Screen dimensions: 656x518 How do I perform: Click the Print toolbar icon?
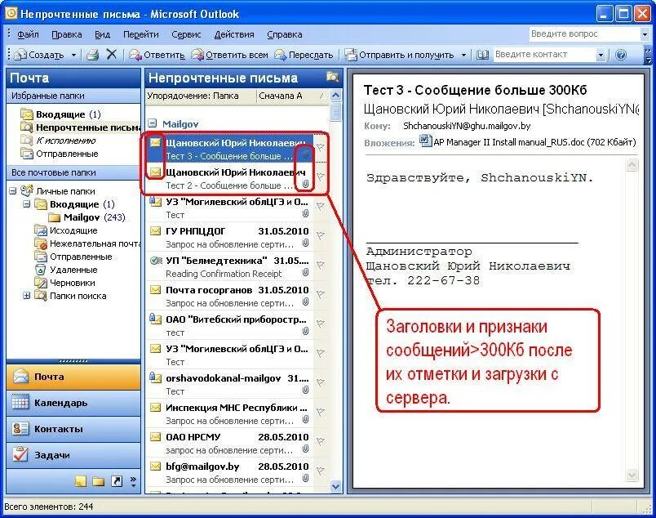(x=92, y=55)
